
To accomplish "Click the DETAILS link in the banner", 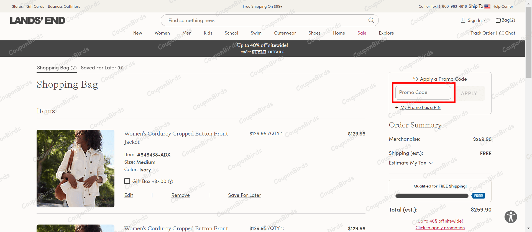I will (276, 52).
